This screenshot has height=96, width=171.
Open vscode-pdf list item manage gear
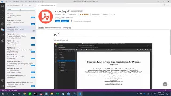tap(34, 31)
